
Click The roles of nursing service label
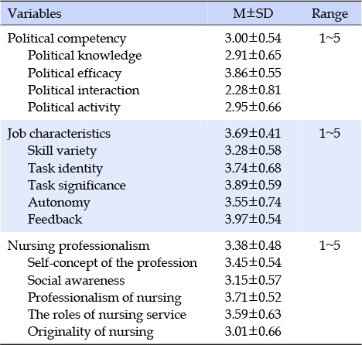point(107,315)
